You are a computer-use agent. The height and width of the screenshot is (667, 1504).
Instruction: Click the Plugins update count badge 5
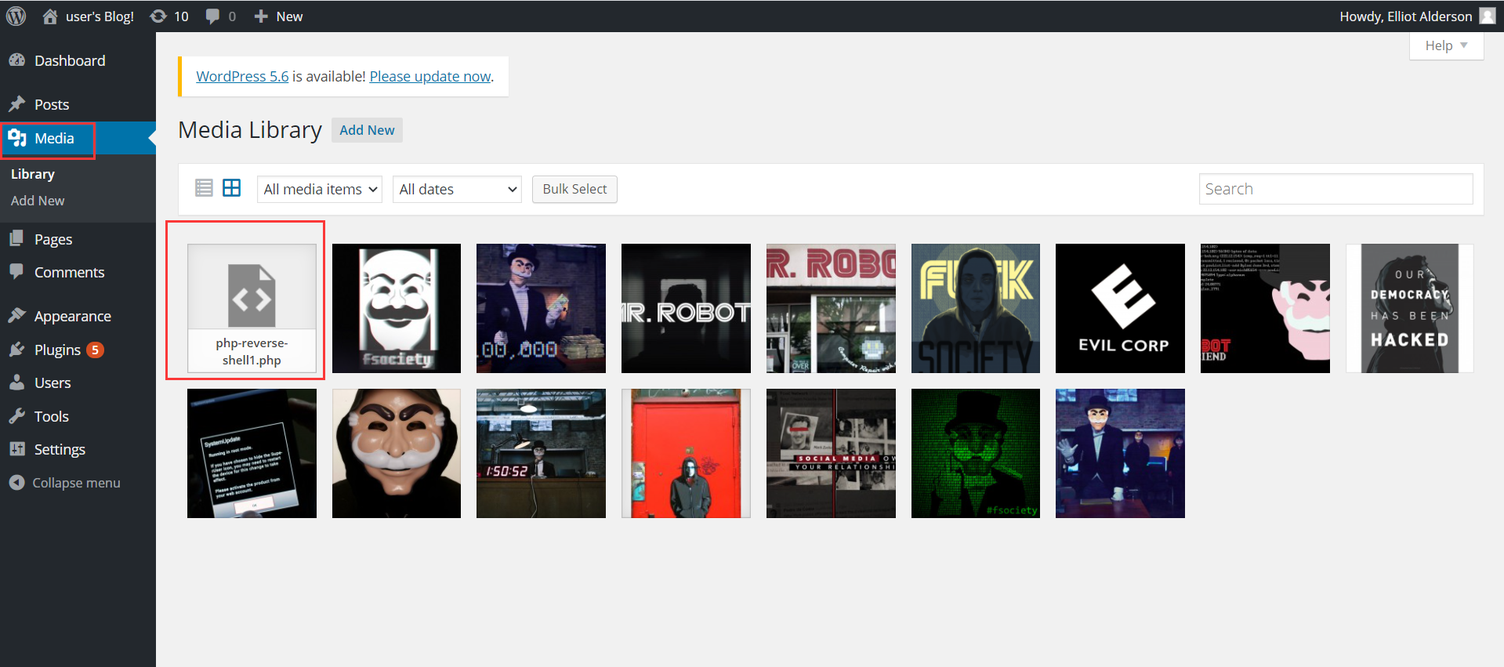pos(95,350)
